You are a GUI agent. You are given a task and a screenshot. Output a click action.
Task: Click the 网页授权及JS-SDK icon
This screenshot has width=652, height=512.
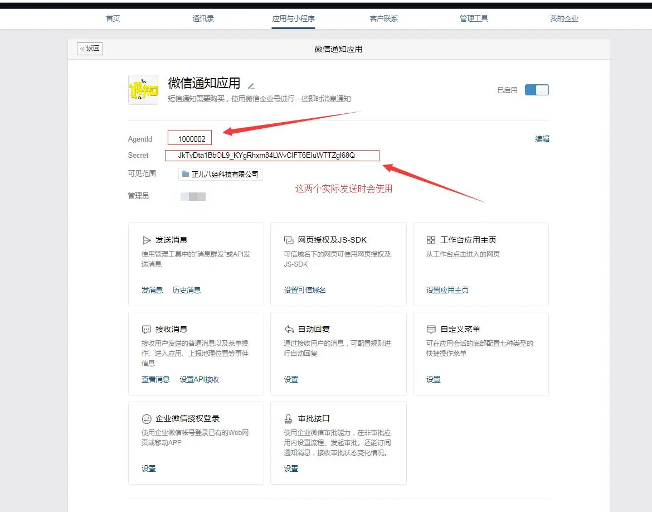(289, 240)
